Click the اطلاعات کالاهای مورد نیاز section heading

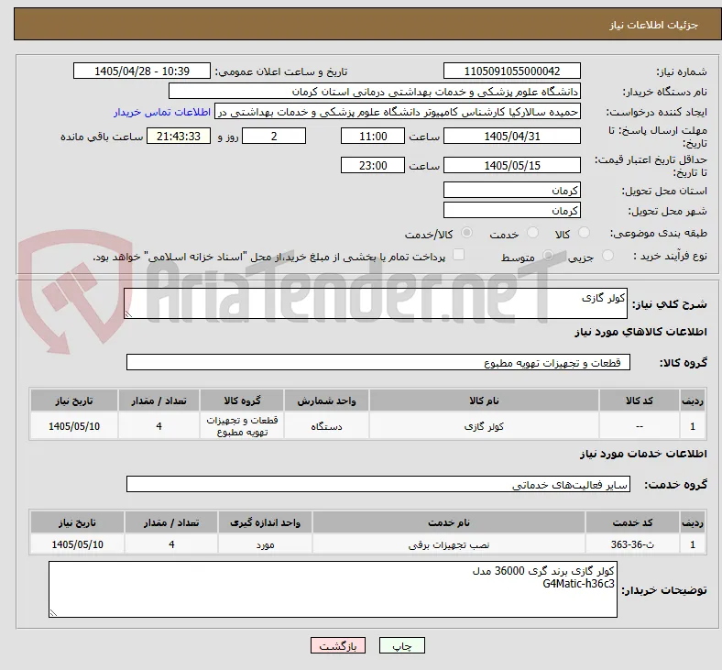click(x=640, y=332)
